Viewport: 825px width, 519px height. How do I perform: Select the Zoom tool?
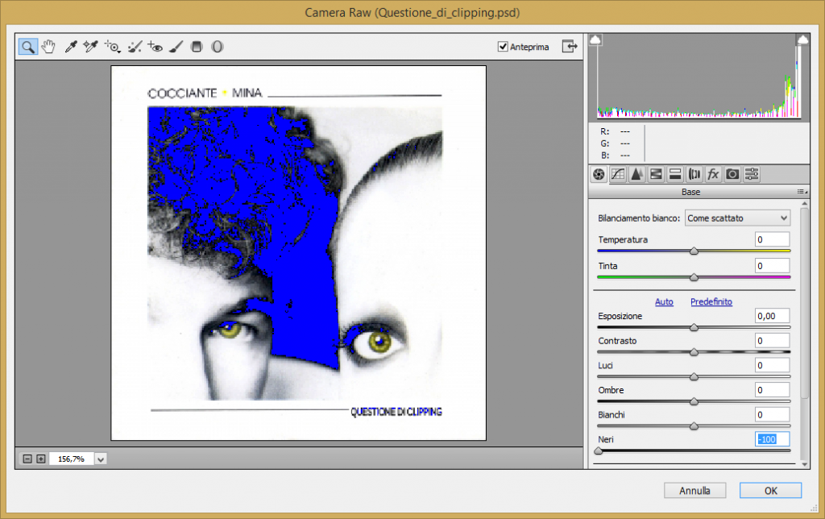28,47
